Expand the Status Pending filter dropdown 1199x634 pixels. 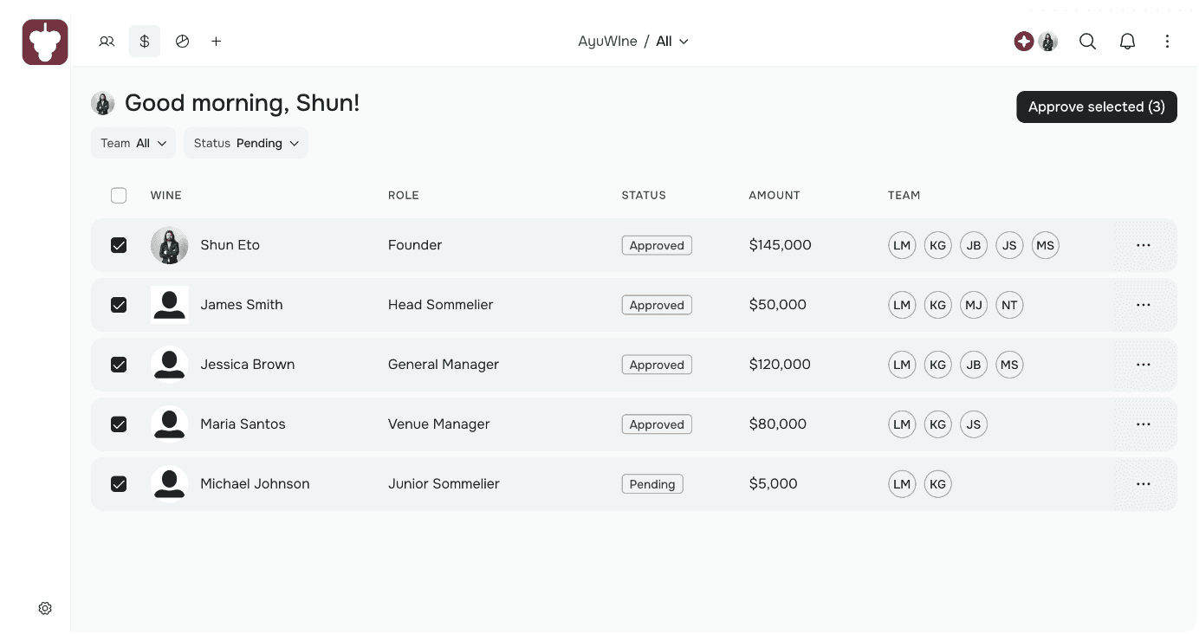pyautogui.click(x=246, y=143)
